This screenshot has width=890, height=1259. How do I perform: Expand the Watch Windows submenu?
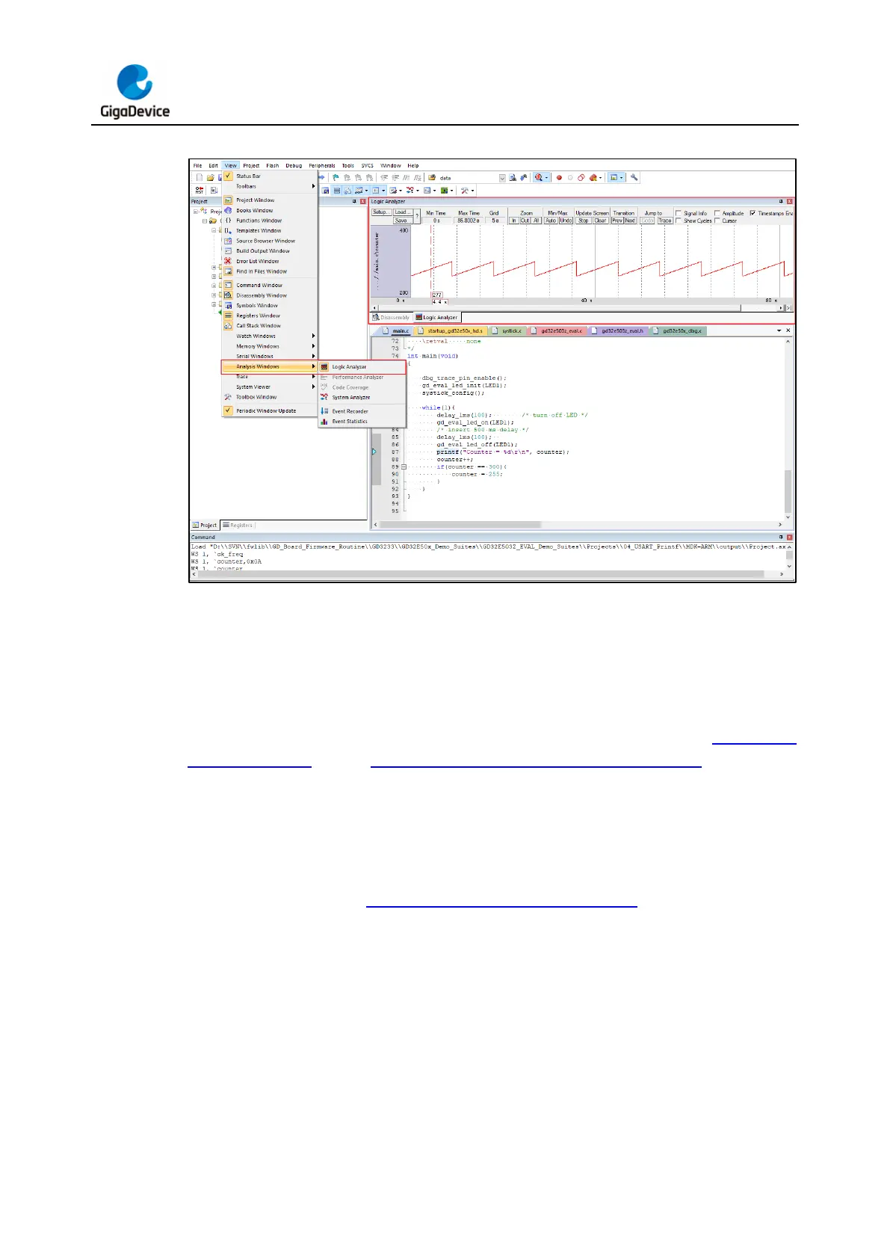click(x=270, y=336)
